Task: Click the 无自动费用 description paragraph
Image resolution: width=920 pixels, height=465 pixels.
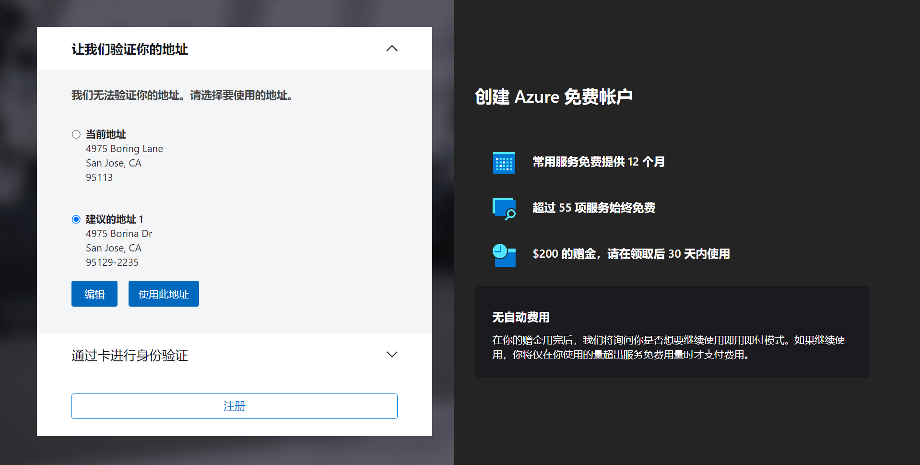Action: pos(669,347)
